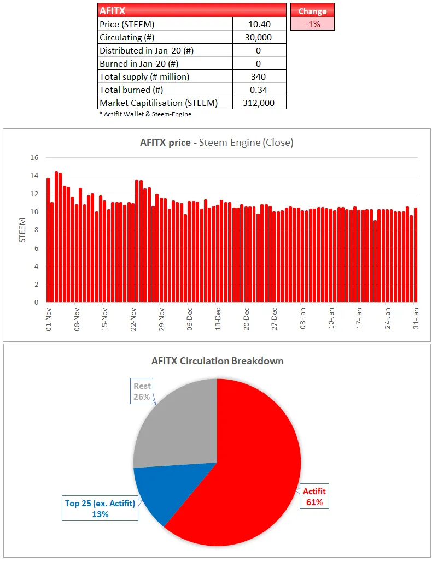432x568 pixels.
Task: Click the 24-Jan axis date
Action: (x=387, y=319)
